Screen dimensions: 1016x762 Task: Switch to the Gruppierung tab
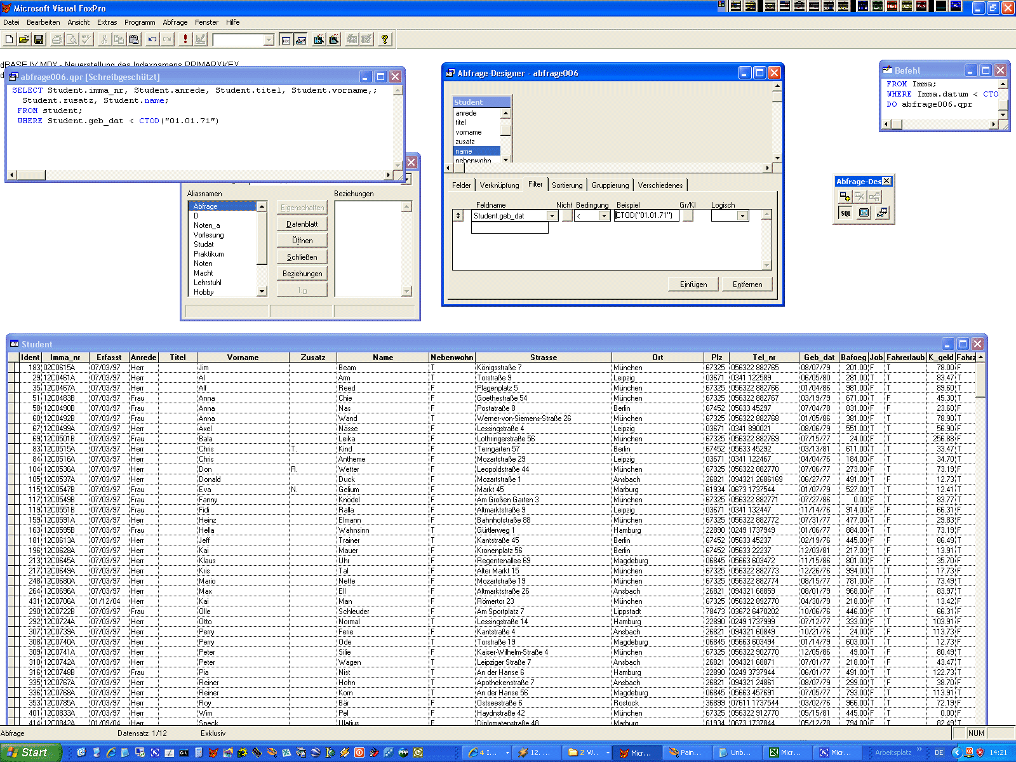(x=610, y=185)
